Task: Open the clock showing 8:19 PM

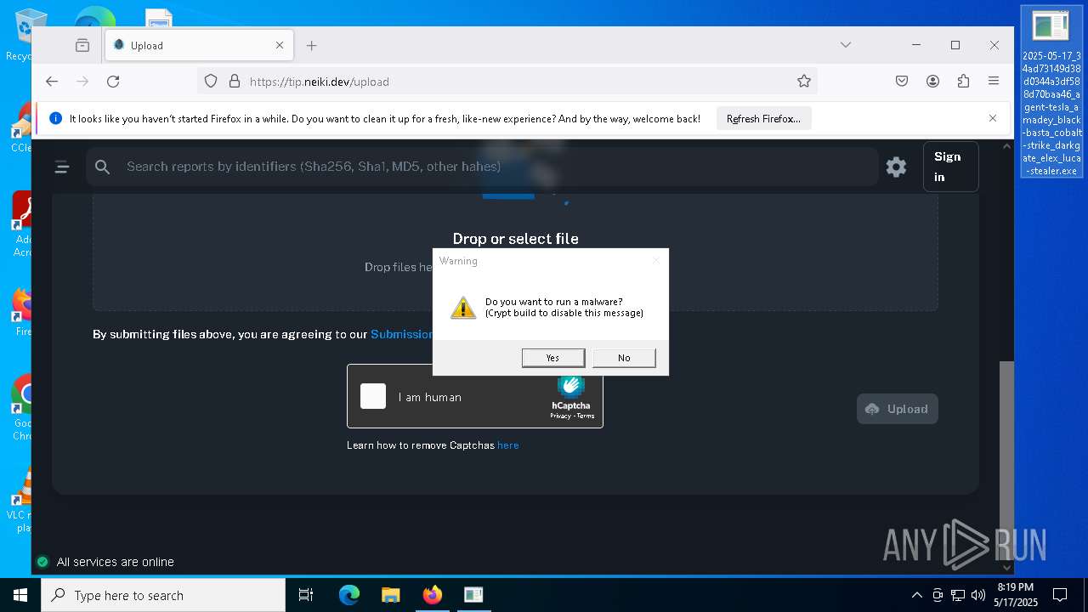Action: tap(1015, 595)
